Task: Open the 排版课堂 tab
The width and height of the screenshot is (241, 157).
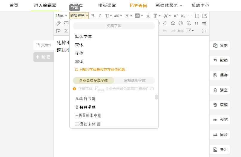Action: click(x=107, y=6)
